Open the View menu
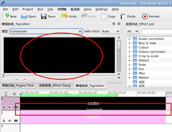172x132 pixels. point(87,9)
